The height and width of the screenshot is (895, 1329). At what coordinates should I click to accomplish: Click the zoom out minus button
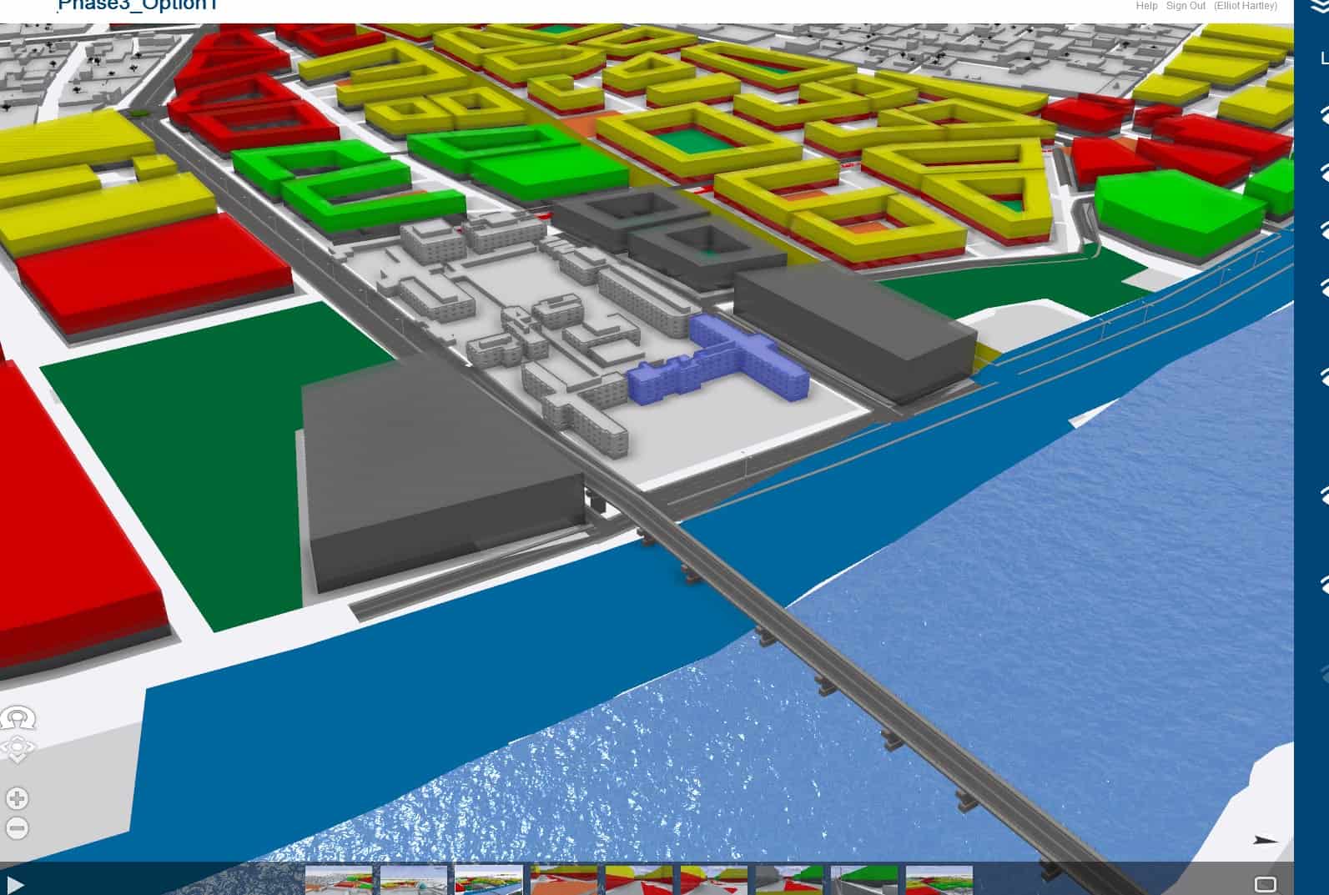(17, 828)
